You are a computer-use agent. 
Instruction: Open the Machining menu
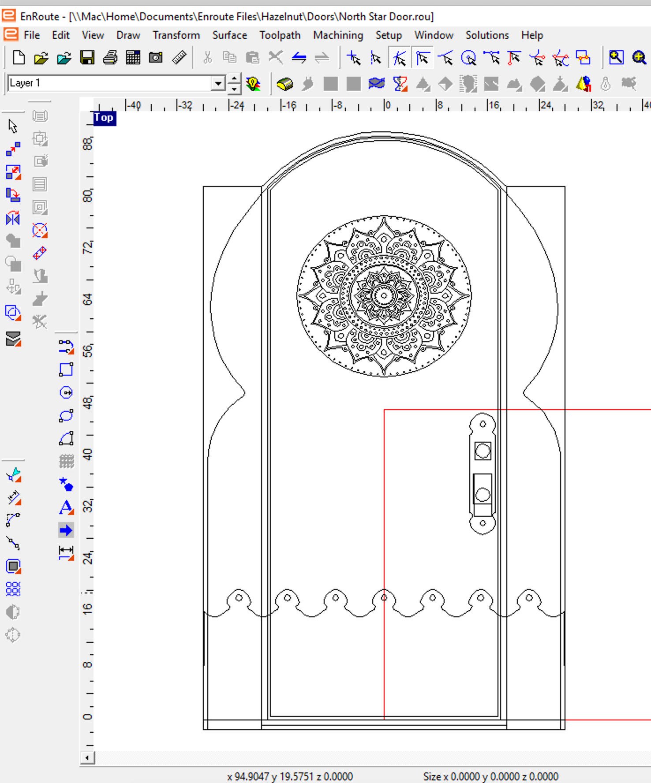coord(338,35)
